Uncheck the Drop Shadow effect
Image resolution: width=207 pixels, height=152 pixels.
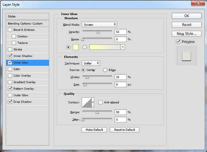tap(10, 102)
